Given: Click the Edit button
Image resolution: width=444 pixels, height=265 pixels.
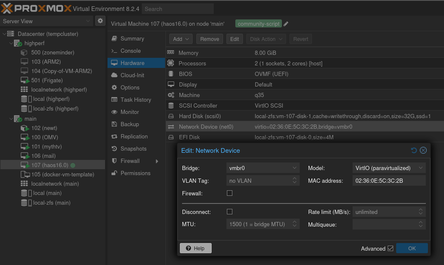Looking at the screenshot, I should [x=234, y=39].
